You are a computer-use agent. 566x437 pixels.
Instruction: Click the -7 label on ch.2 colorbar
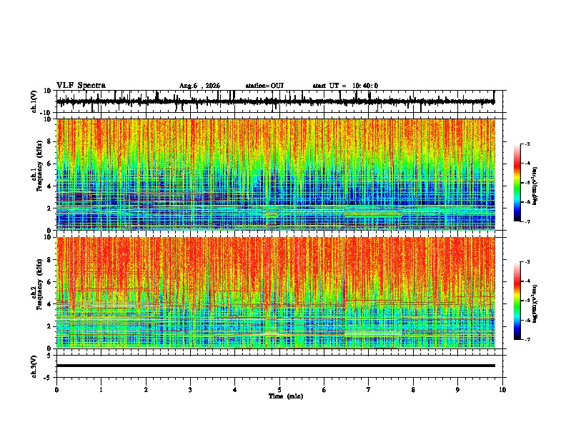point(527,339)
